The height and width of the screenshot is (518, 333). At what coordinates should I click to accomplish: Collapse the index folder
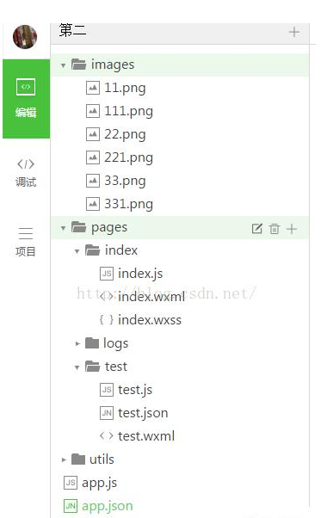(77, 251)
